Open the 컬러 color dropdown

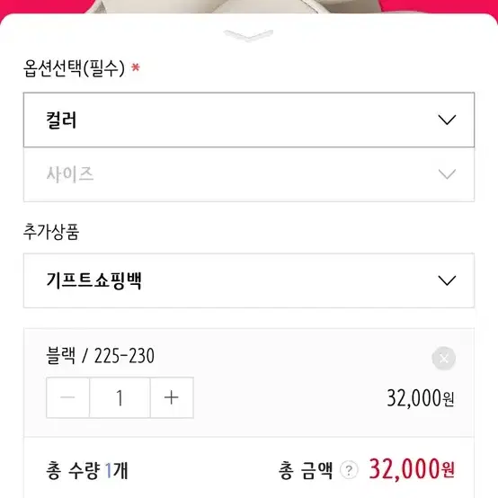click(249, 120)
